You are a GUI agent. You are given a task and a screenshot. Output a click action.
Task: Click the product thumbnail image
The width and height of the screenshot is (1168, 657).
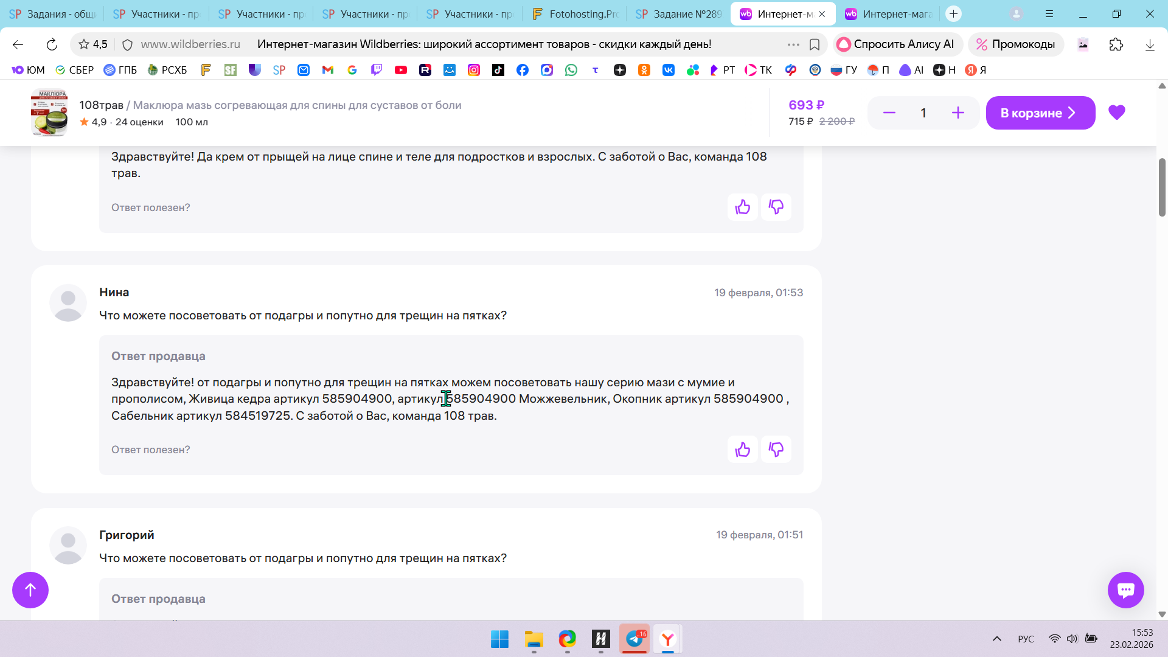pos(49,113)
